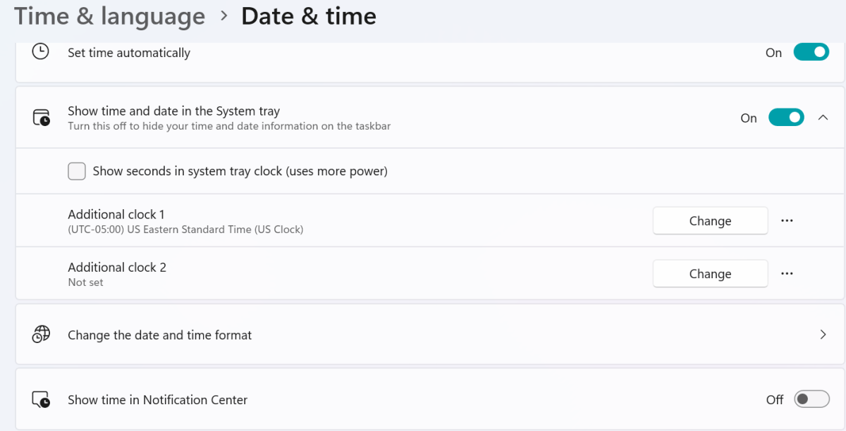Open the ellipsis menu for Additional clock 2
The width and height of the screenshot is (846, 431).
pyautogui.click(x=787, y=273)
